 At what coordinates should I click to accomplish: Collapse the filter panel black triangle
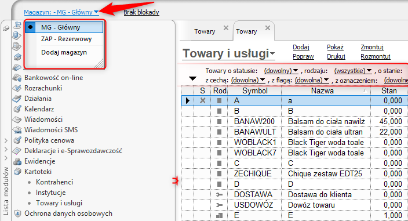coord(192,79)
